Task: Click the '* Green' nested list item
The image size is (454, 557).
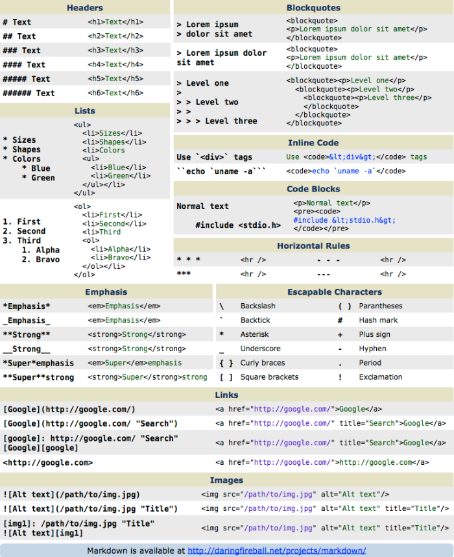Action: click(x=38, y=178)
